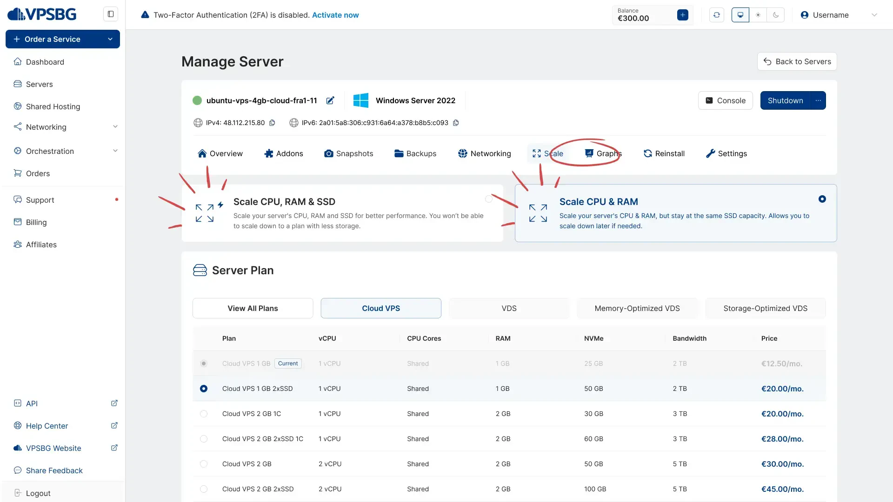Open the server Console

(x=725, y=100)
